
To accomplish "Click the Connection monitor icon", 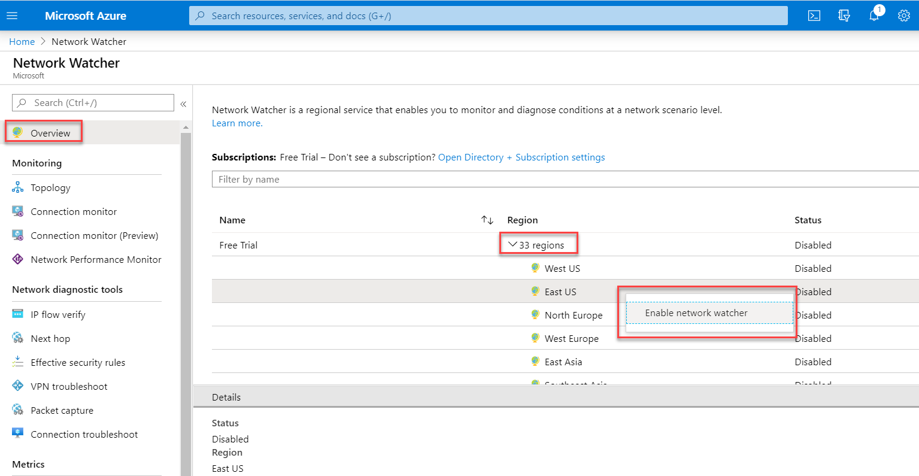I will point(18,211).
